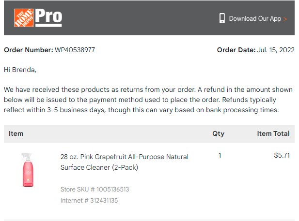Click the Internet # 312431135 text
Viewport: 299px width, 221px height.
(x=89, y=200)
